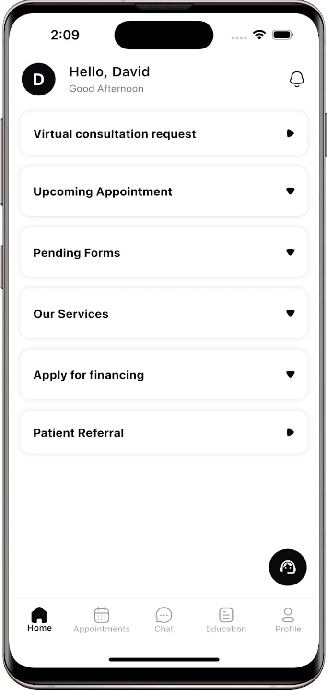Expand the Apply for financing section
The image size is (327, 691).
click(291, 375)
